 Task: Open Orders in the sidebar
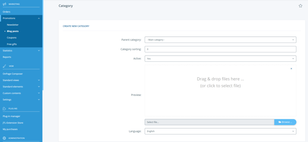click(x=7, y=12)
